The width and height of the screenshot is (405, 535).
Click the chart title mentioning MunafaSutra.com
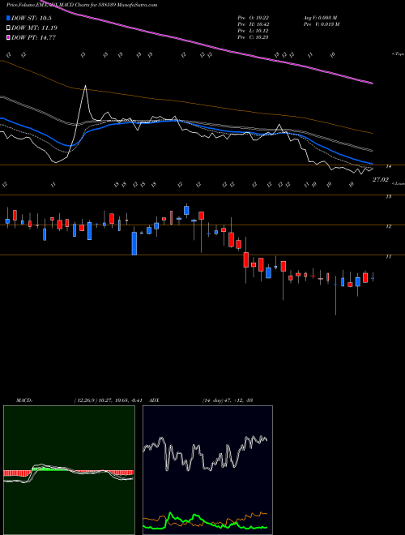click(82, 6)
